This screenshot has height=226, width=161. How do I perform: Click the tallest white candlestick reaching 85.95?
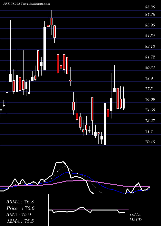coord(45,49)
